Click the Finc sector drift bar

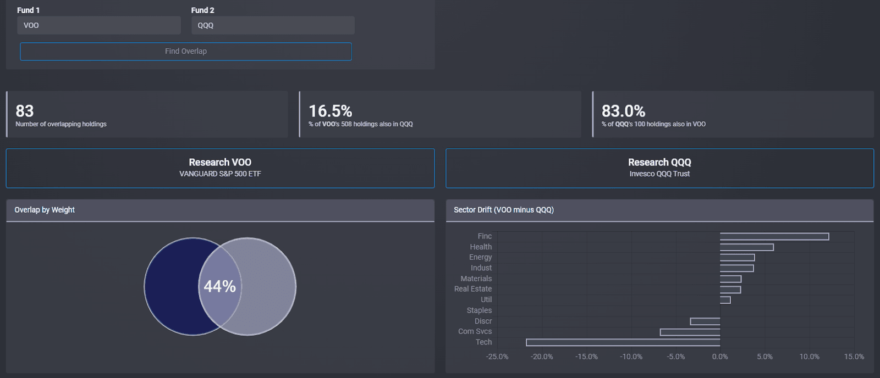click(774, 236)
